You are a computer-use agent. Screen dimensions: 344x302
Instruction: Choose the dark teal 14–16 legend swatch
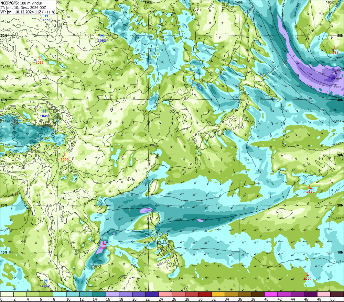99,294
